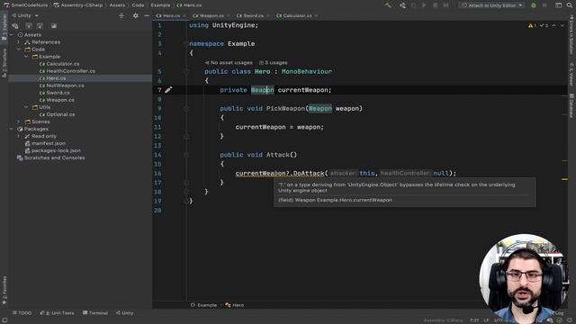Click the Example breadcrumb in navigation bar
Viewport: 576px width, 324px height.
coord(160,5)
